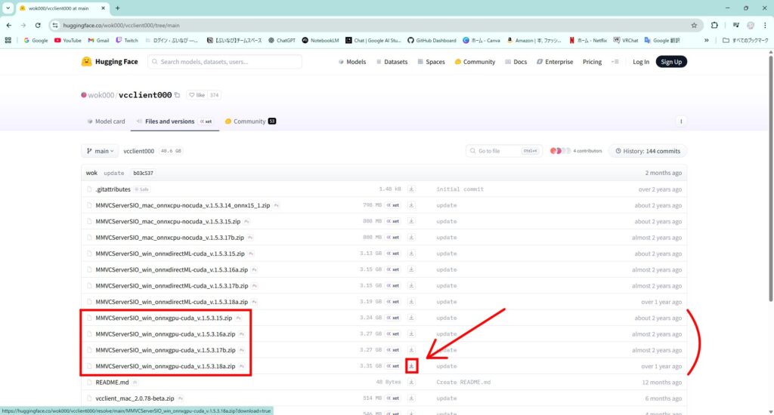Switch to the Model card tab
The width and height of the screenshot is (774, 415).
tap(106, 121)
